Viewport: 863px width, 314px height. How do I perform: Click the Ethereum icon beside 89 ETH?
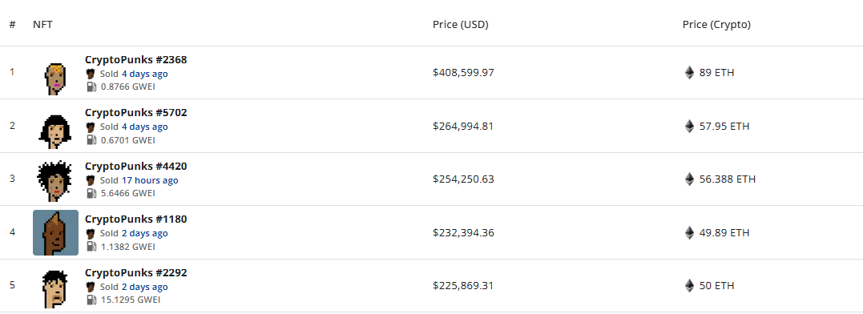point(689,73)
